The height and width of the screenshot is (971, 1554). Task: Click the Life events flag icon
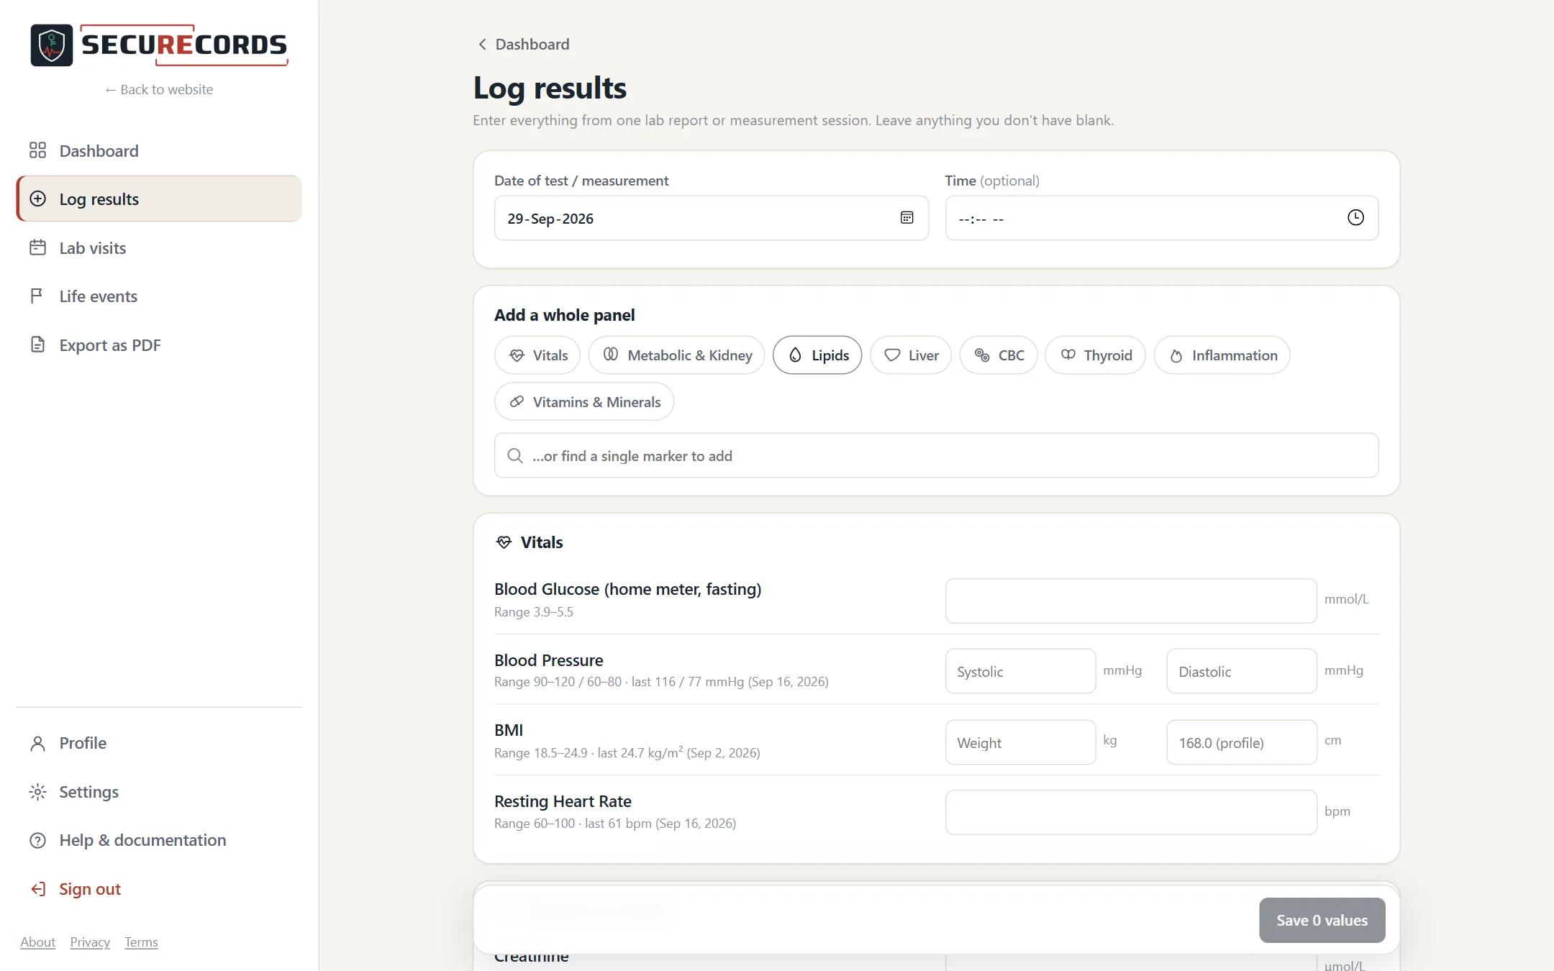click(x=37, y=296)
